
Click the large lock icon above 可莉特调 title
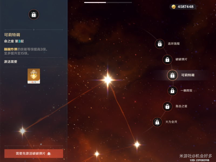[x=34, y=15]
